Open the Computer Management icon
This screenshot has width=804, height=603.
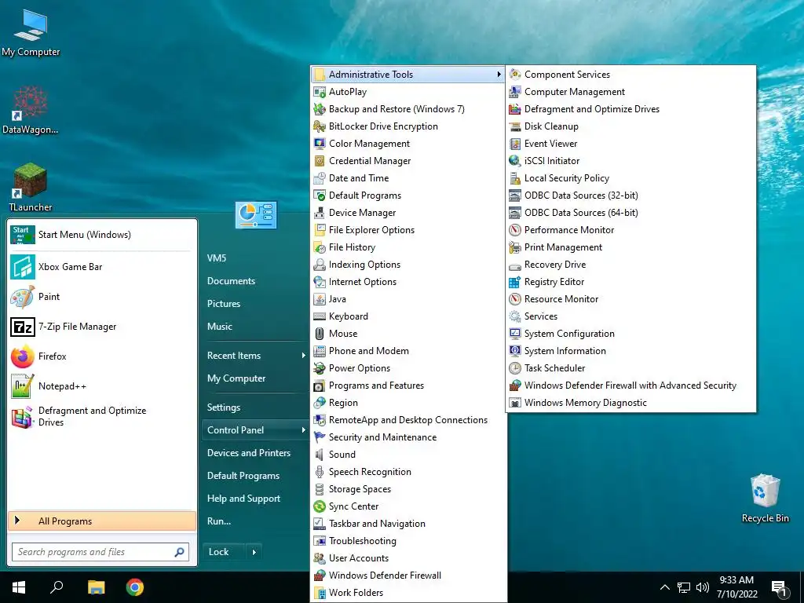coord(515,92)
